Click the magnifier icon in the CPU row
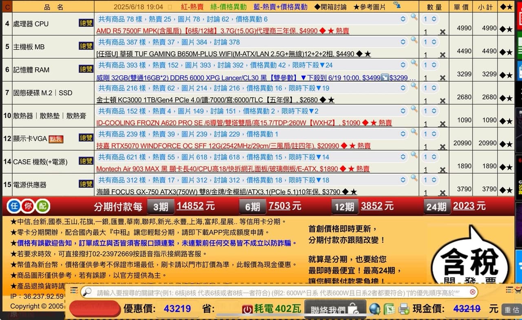 coord(414,17)
